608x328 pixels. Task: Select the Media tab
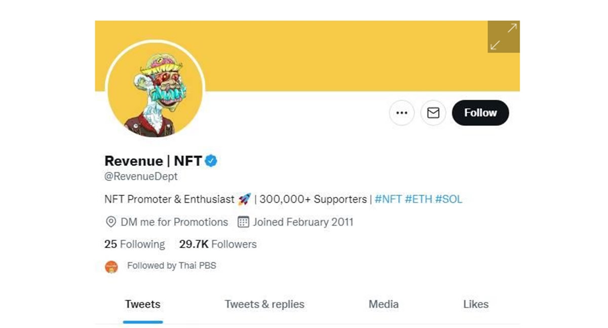[384, 304]
